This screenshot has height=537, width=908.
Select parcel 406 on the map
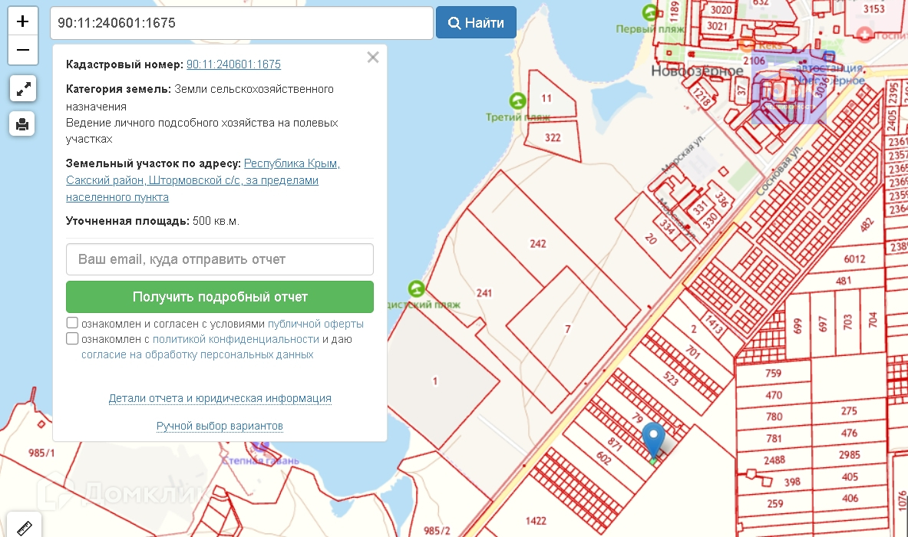point(850,498)
